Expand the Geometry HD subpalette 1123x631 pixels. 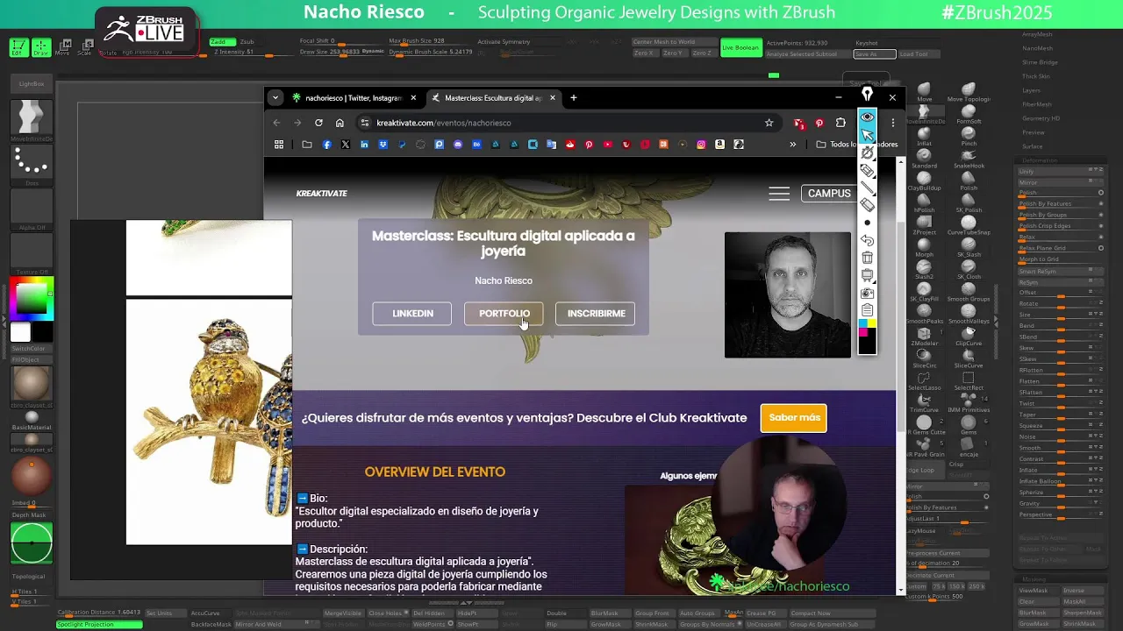click(x=1041, y=118)
